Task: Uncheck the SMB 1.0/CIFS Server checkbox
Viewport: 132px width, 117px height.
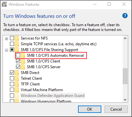Action: click(x=18, y=67)
